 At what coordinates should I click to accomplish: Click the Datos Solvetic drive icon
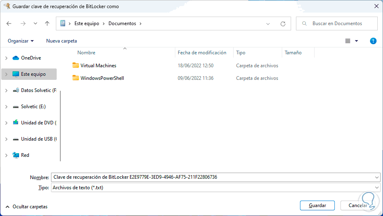[x=16, y=90]
